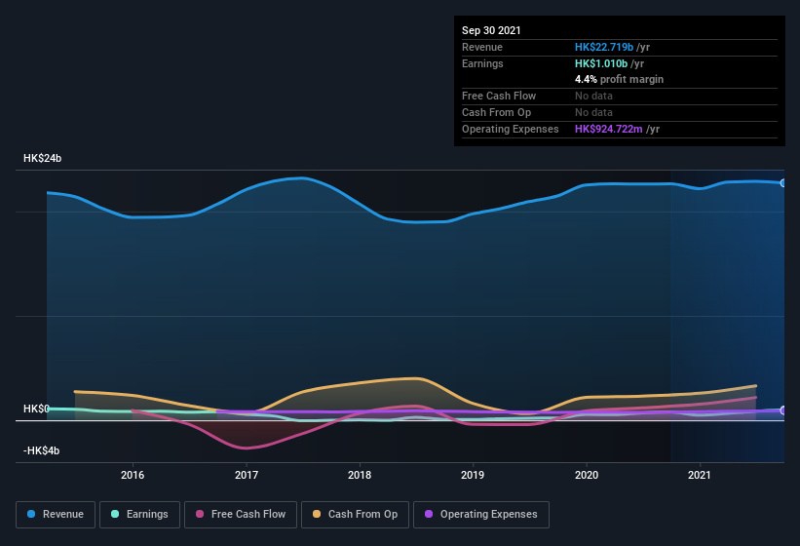Viewport: 800px width, 546px height.
Task: Click the Sep 30 2021 tooltip date
Action: 491,30
